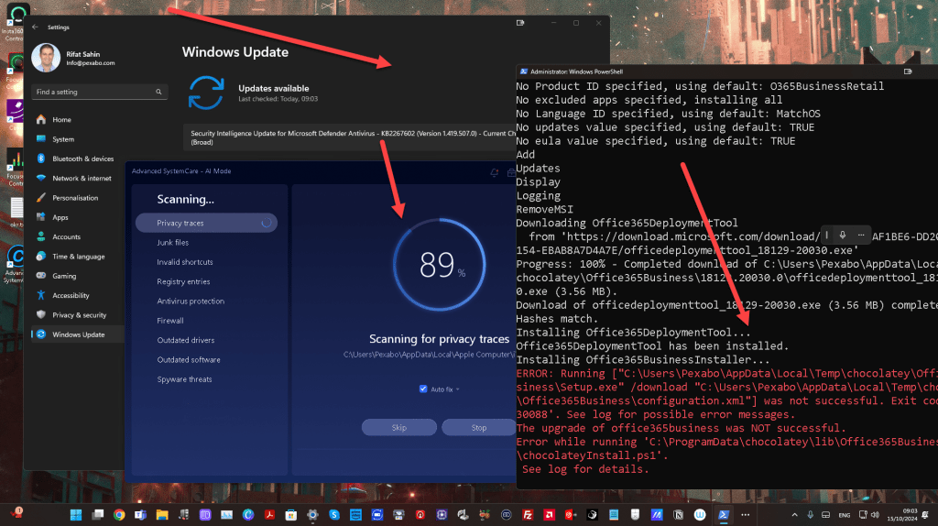Click the microphone icon in the floating PowerShell overlay
This screenshot has height=526, width=938.
843,236
